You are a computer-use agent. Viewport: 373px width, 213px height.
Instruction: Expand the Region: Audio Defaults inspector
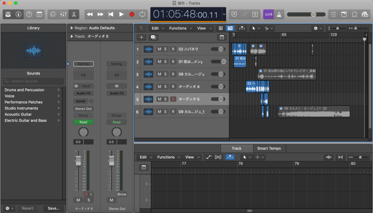(72, 28)
